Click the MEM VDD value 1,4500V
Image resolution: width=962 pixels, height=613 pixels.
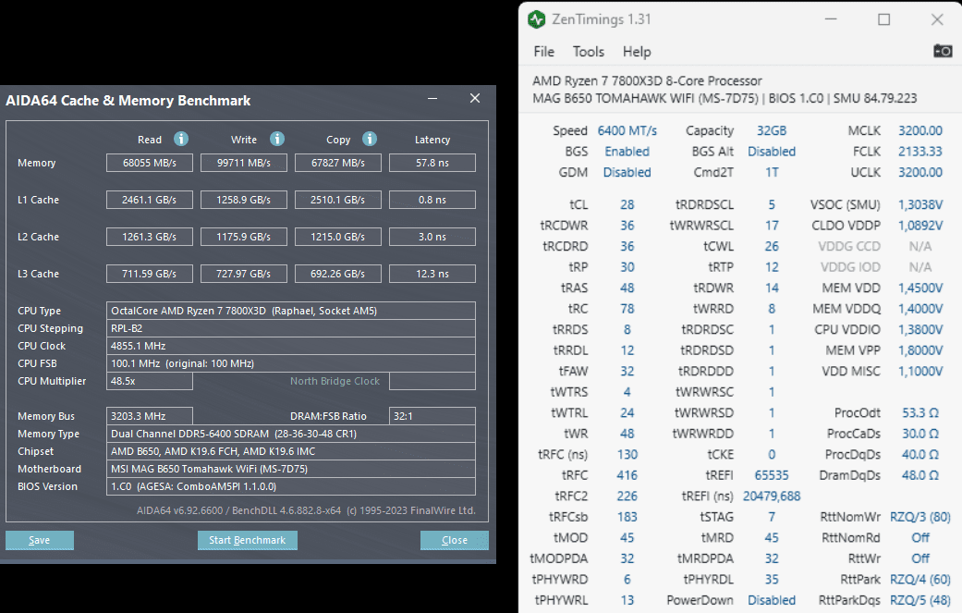pyautogui.click(x=920, y=288)
